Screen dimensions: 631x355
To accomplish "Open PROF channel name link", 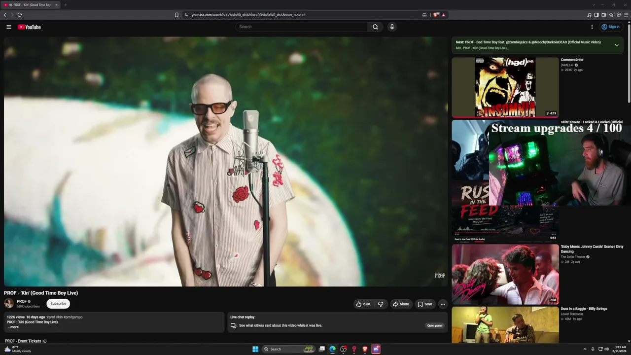I will pyautogui.click(x=22, y=301).
